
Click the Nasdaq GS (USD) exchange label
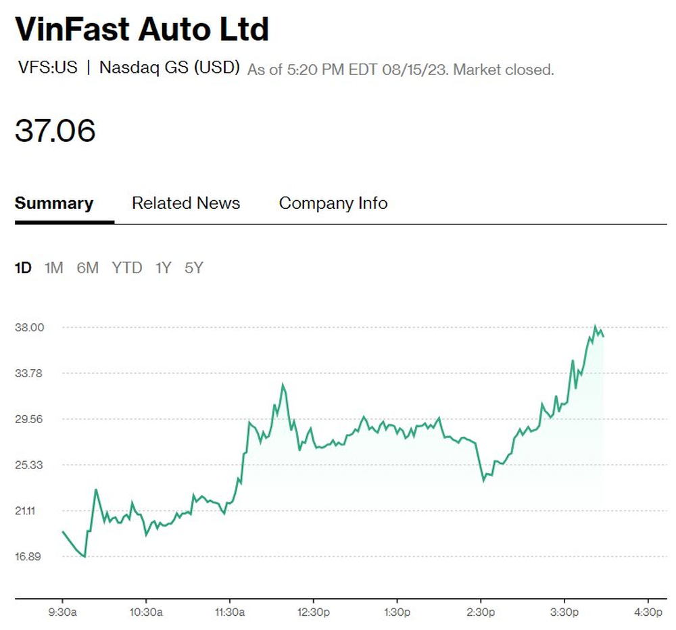pos(169,68)
